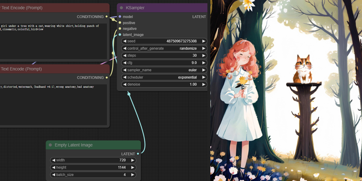This screenshot has width=362, height=181.
Task: Click the seed value 487509673275308
Action: click(181, 41)
